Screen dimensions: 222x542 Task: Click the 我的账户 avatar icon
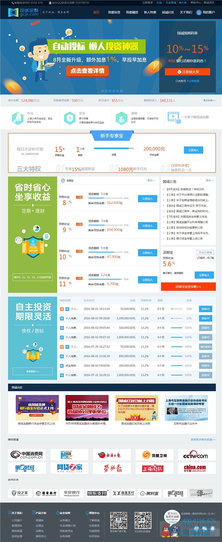click(199, 12)
